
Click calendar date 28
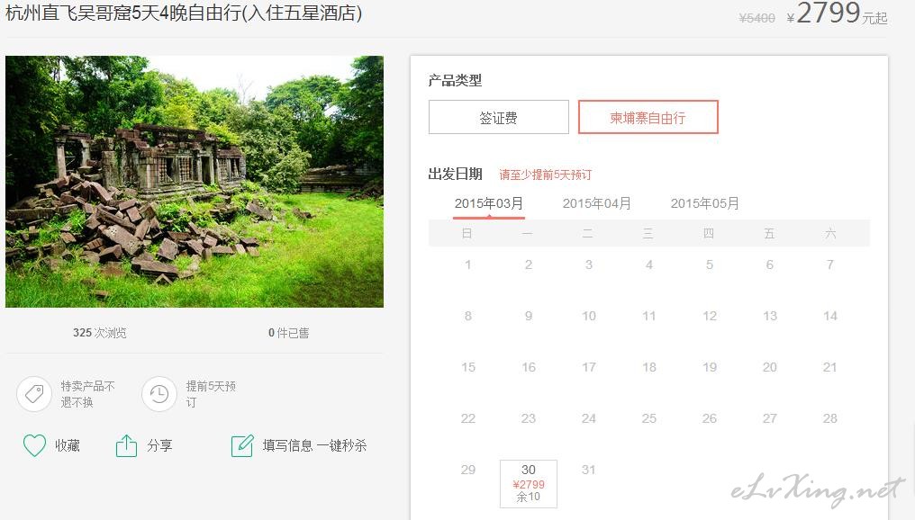[830, 418]
